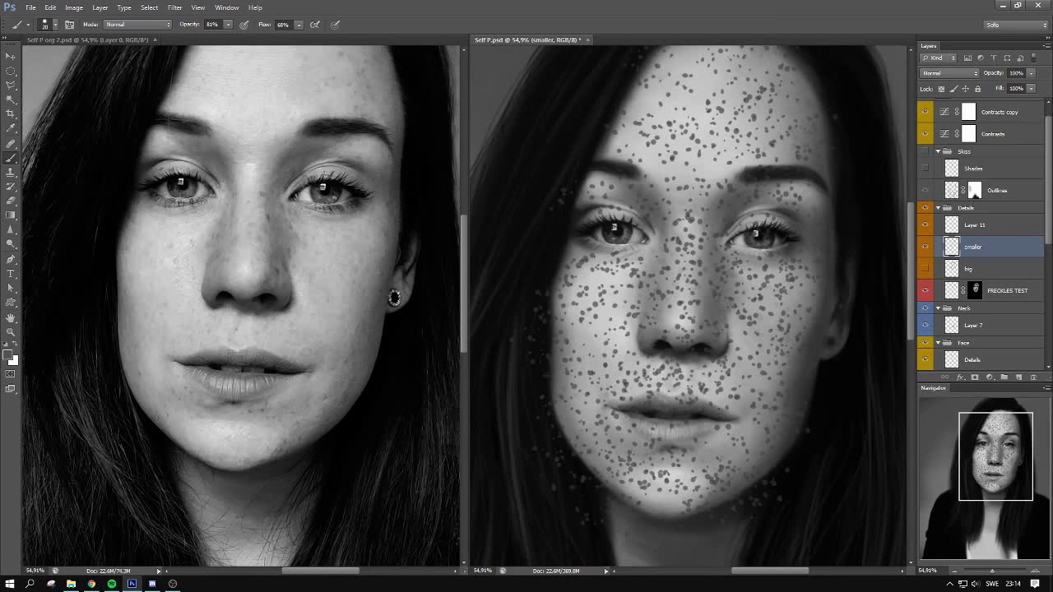Click the add layer style fx icon
1053x592 pixels.
[x=960, y=377]
